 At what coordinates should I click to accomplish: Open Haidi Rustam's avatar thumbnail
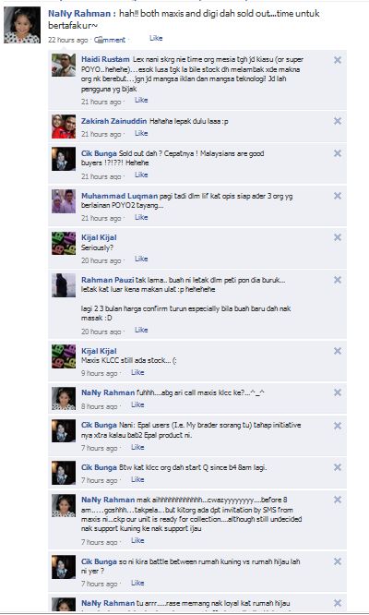click(64, 66)
